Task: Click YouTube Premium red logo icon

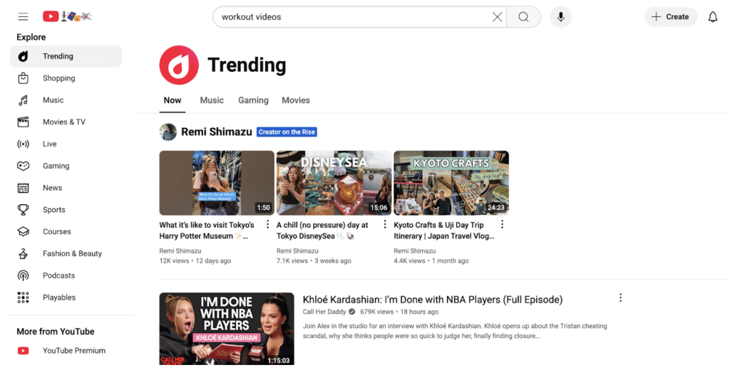Action: pyautogui.click(x=23, y=351)
